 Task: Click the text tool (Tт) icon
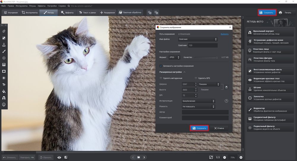[x=4, y=85]
